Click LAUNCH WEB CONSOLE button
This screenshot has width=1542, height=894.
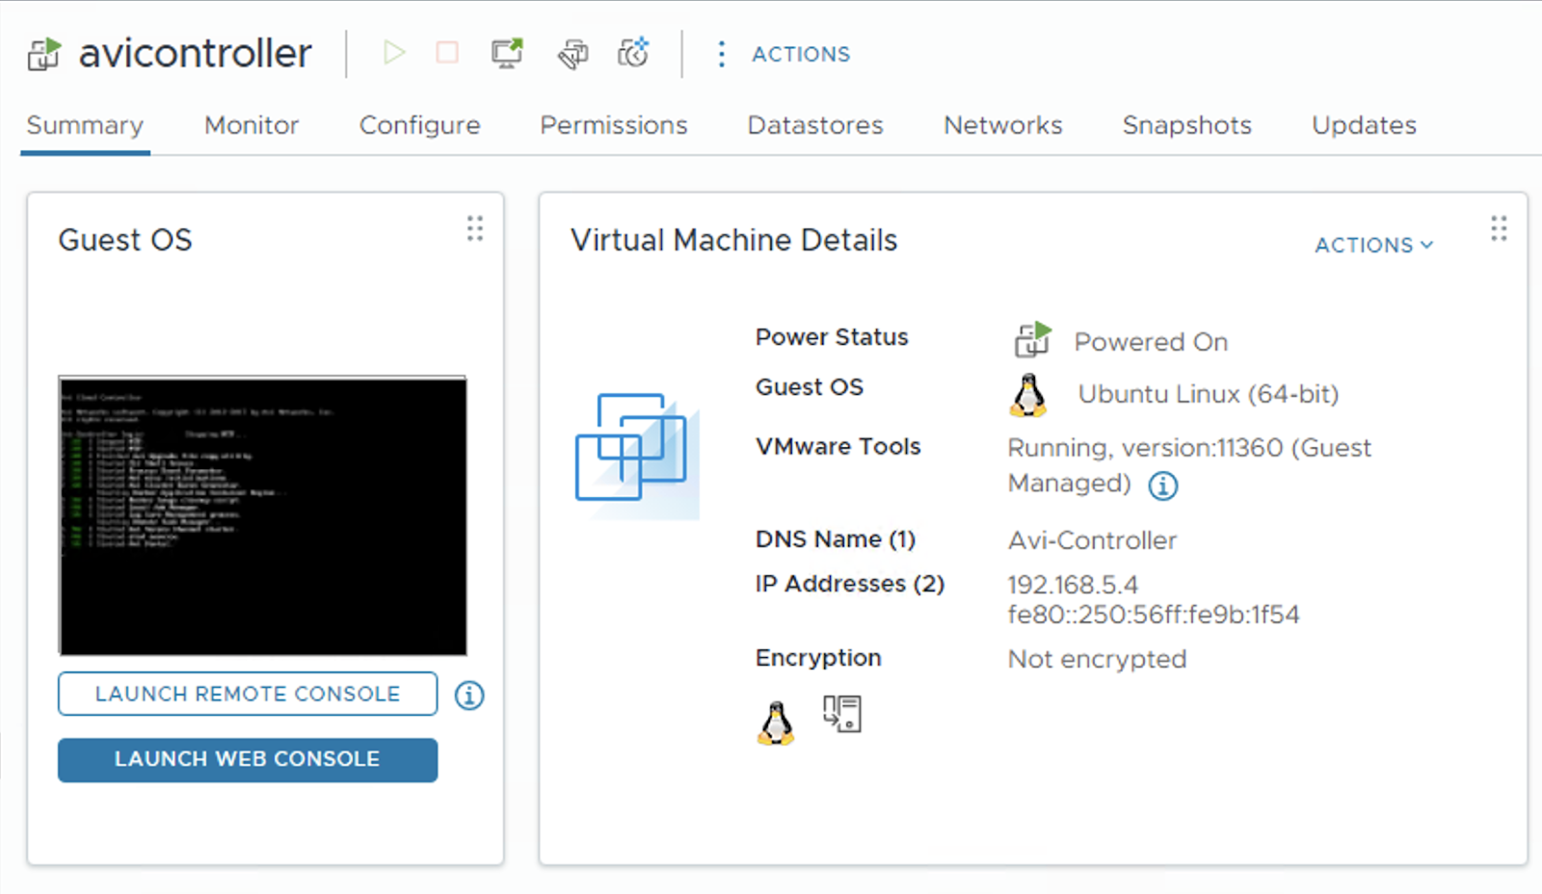(x=248, y=759)
